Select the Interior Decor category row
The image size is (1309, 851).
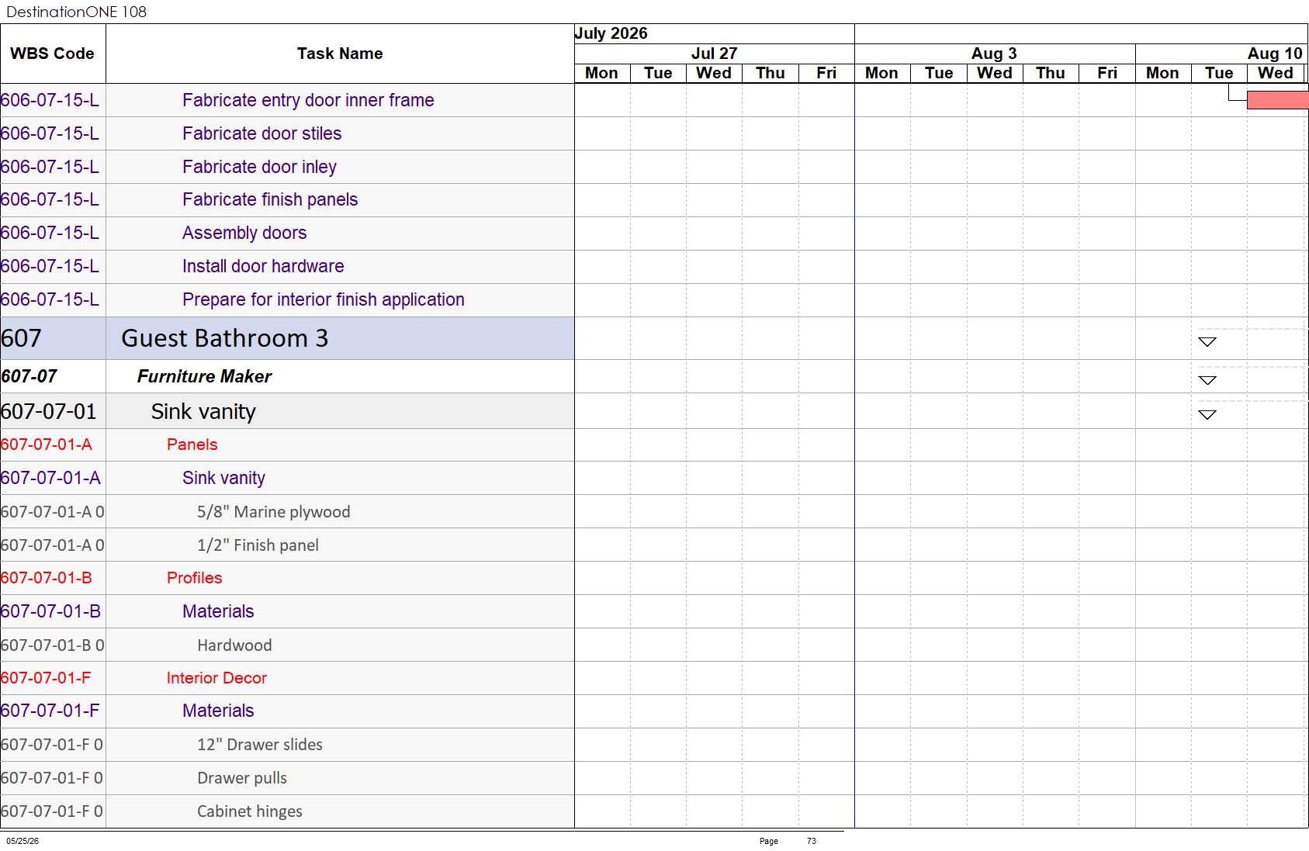coord(287,678)
